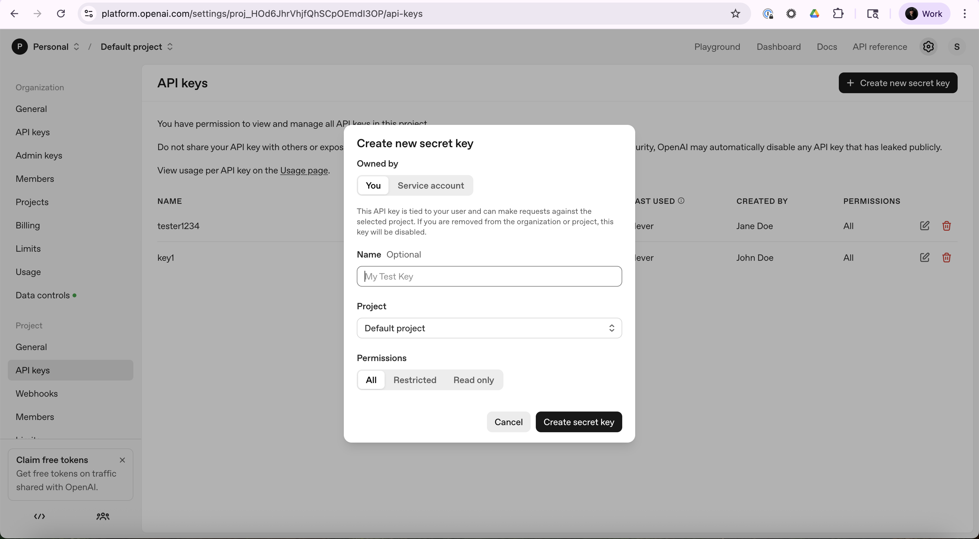This screenshot has width=979, height=539.
Task: Open settings gear icon in header
Action: [928, 47]
